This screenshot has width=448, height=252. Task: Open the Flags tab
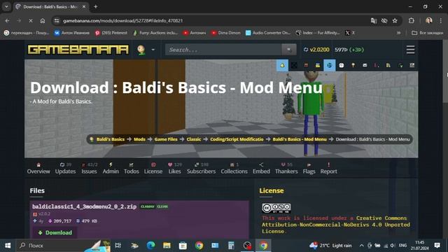(x=309, y=168)
